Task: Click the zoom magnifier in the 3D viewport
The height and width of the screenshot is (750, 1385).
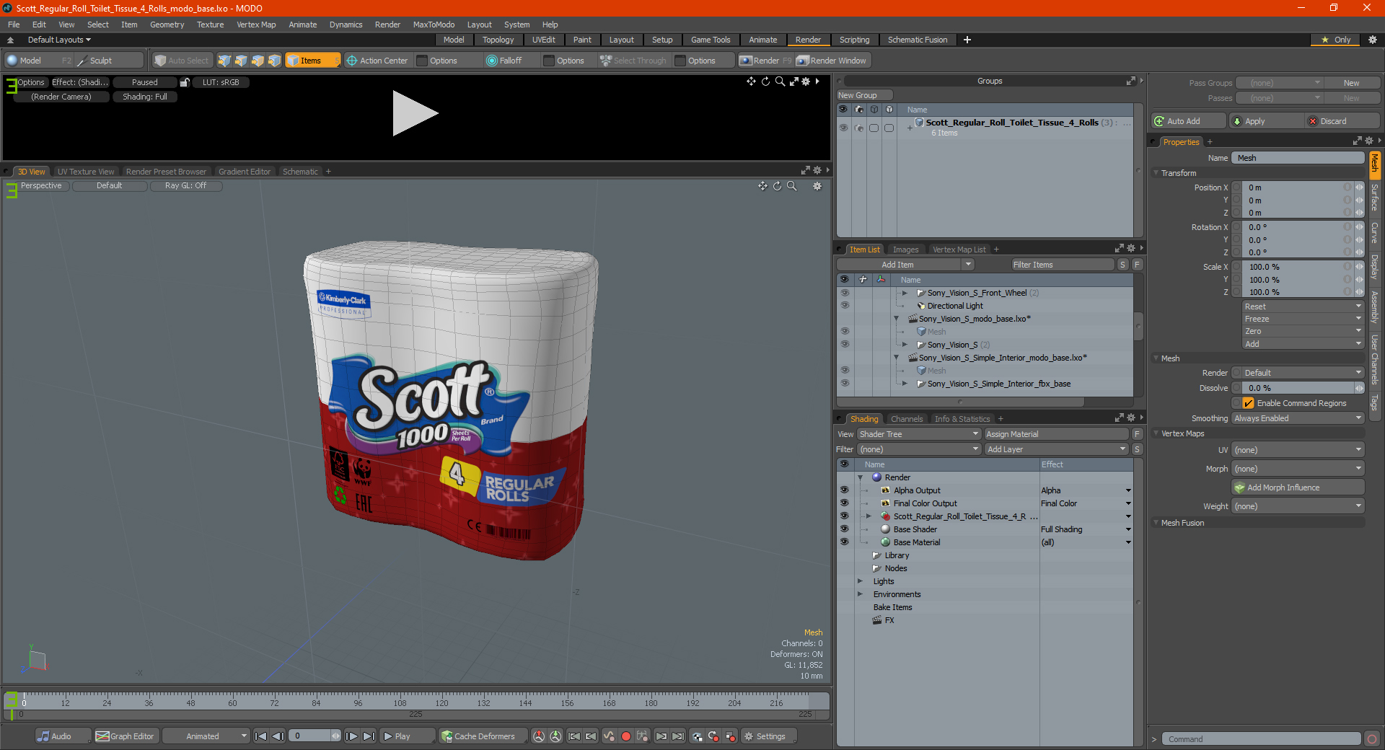Action: tap(791, 186)
